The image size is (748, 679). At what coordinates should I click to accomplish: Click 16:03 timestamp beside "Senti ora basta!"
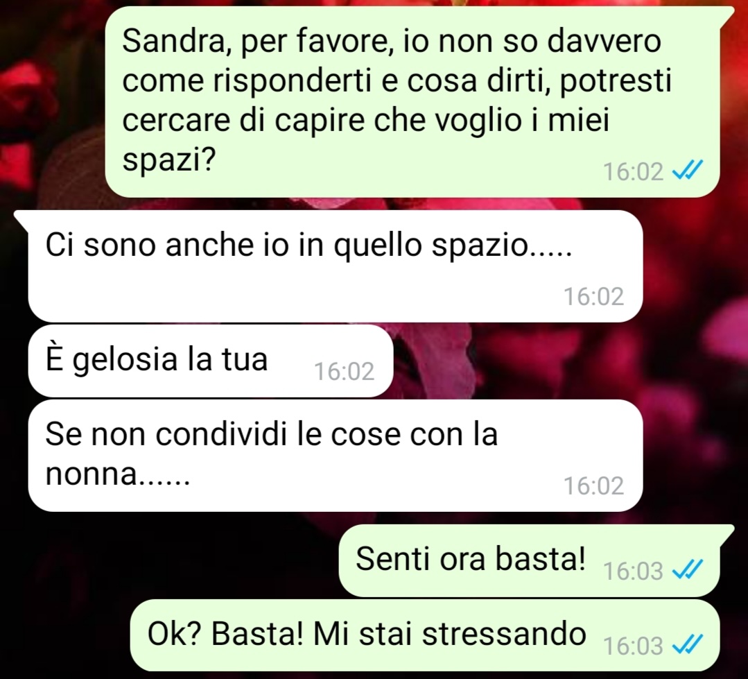pos(634,570)
